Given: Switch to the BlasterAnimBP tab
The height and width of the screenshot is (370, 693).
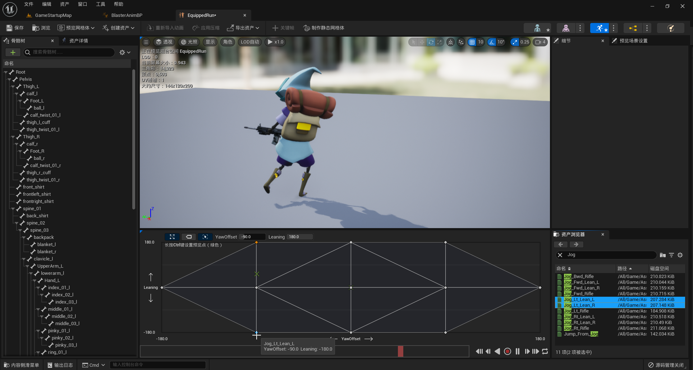Looking at the screenshot, I should pos(127,15).
